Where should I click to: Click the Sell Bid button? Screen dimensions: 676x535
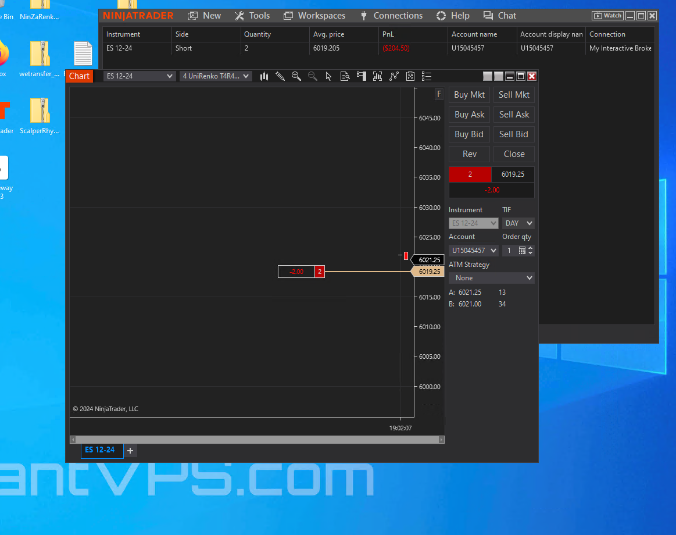514,134
